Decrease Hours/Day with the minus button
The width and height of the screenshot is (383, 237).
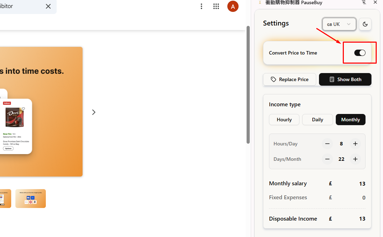tap(327, 144)
